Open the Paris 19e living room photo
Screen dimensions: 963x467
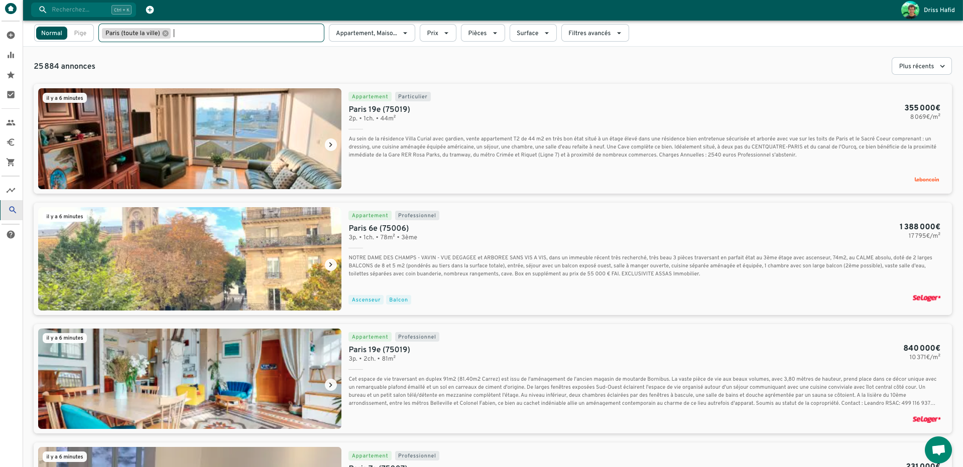tap(190, 138)
